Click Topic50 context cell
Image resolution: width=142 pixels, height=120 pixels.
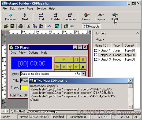pyautogui.click(x=130, y=59)
